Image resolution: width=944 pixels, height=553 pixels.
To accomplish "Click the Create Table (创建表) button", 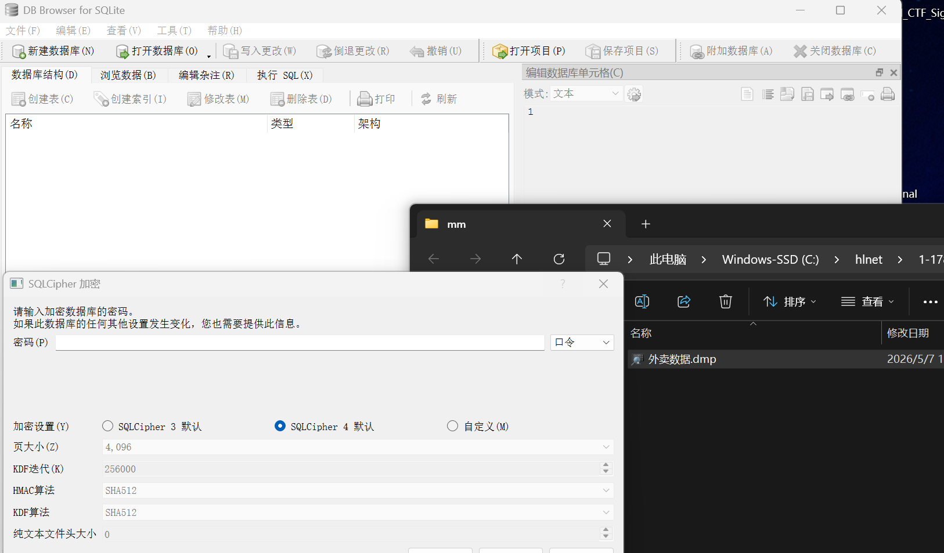I will pyautogui.click(x=42, y=99).
